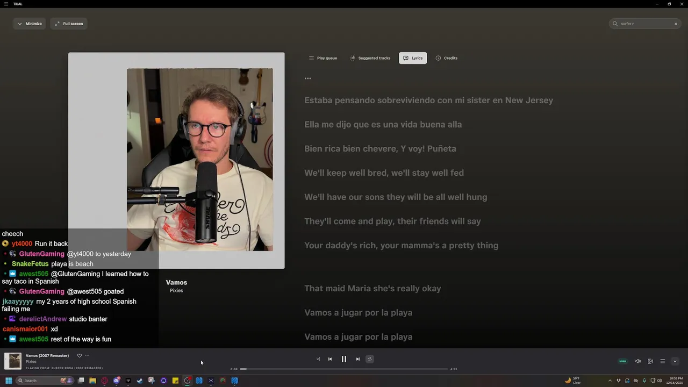Screen dimensions: 688x387
Task: Open more options next to Vamos title
Action: tap(87, 355)
